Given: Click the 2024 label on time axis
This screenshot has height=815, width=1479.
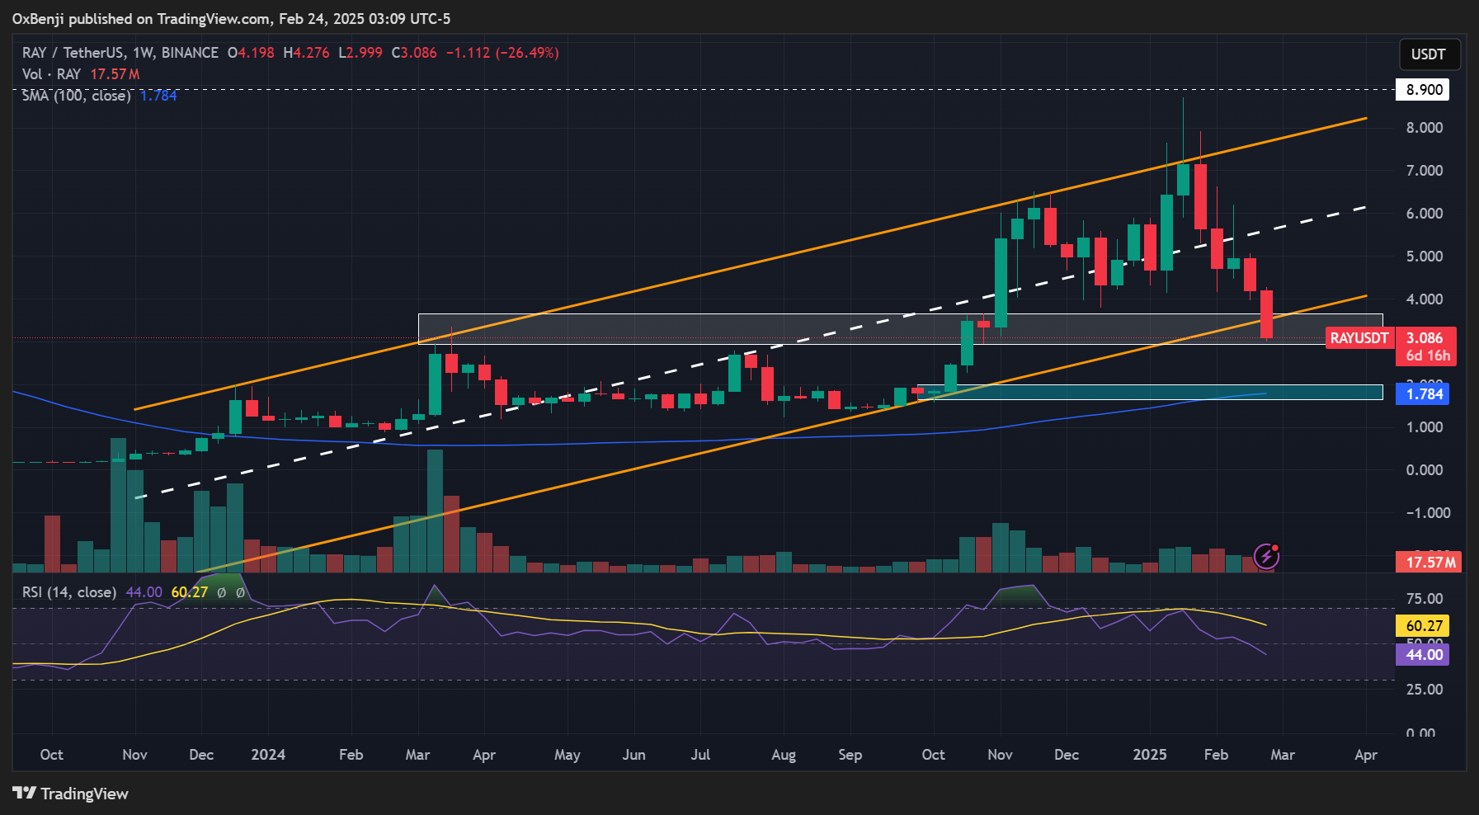Looking at the screenshot, I should [268, 755].
